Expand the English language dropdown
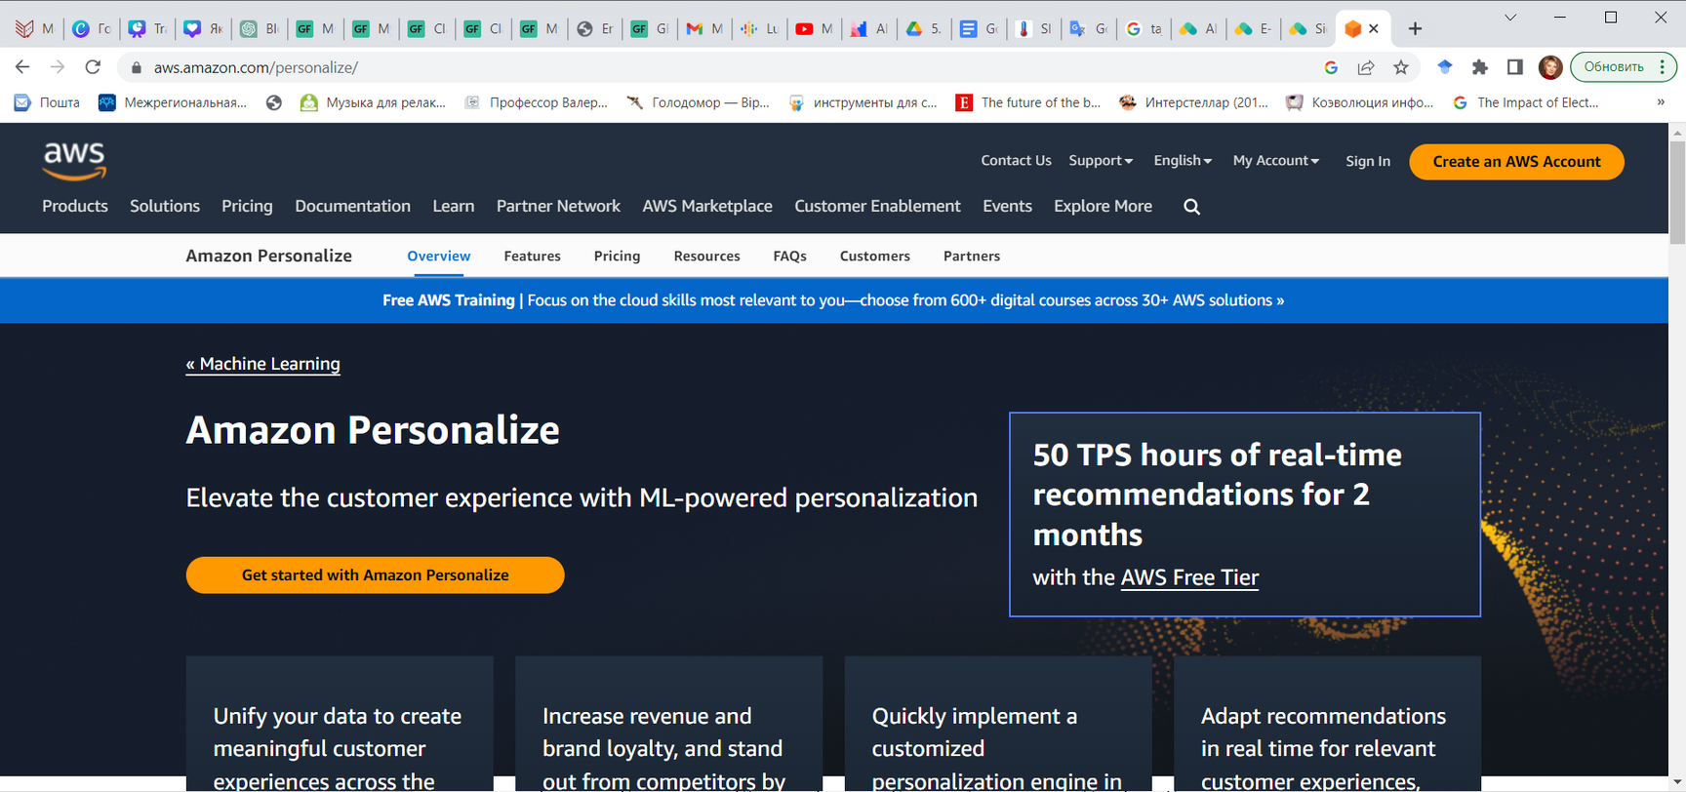The width and height of the screenshot is (1686, 792). coord(1183,161)
